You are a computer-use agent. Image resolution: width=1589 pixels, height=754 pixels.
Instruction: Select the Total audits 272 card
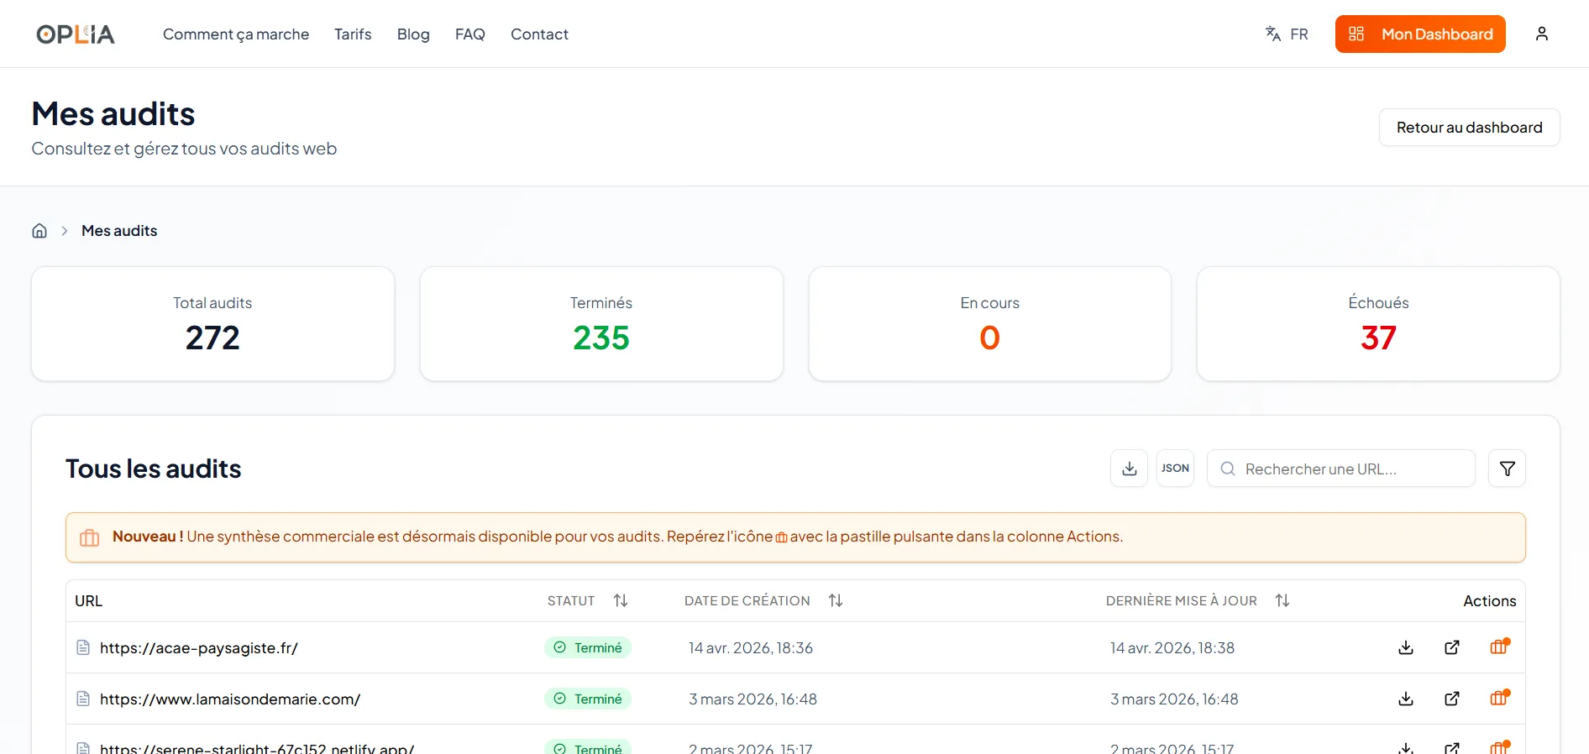point(212,324)
